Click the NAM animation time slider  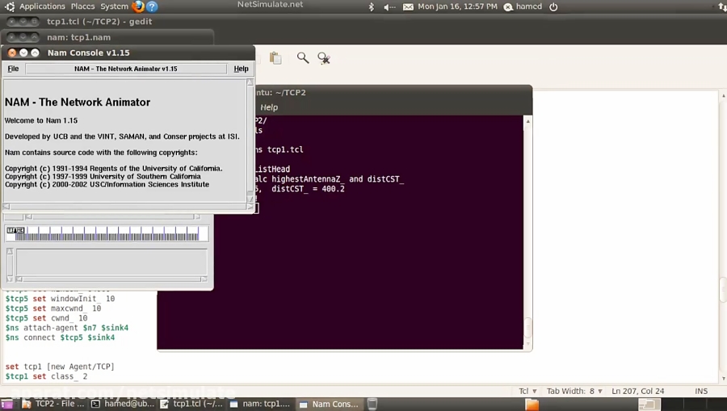tap(107, 233)
